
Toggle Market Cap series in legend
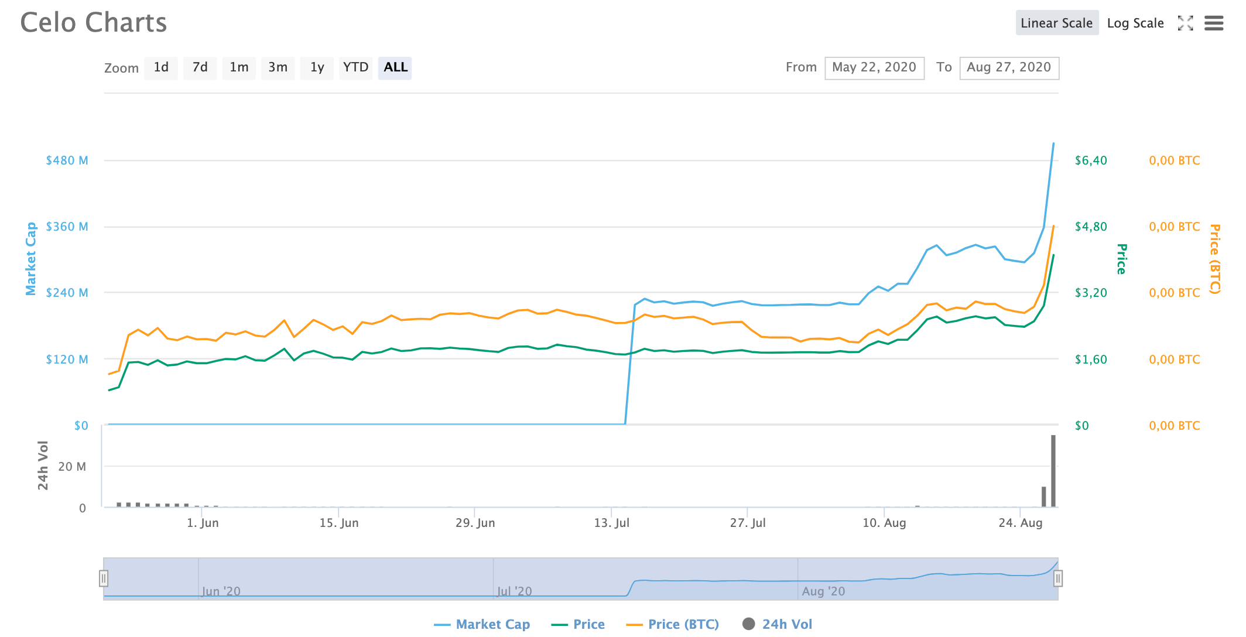(x=492, y=624)
